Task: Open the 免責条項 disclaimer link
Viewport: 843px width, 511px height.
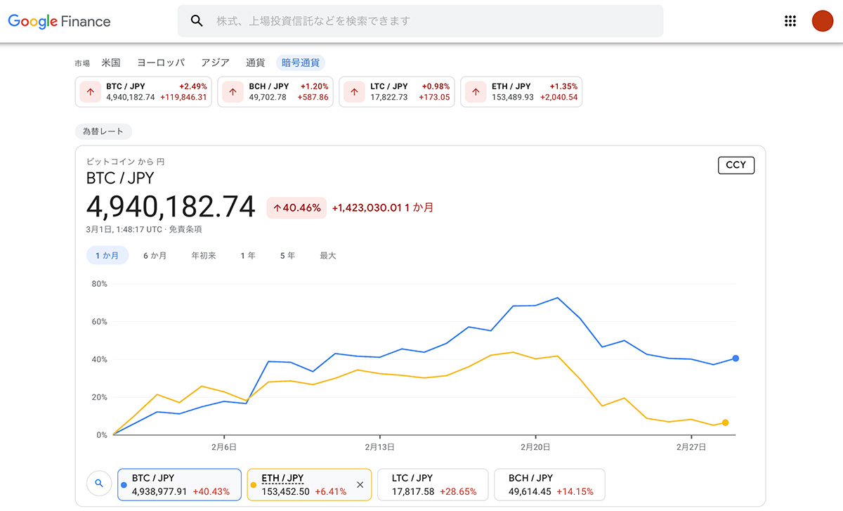Action: pos(186,229)
